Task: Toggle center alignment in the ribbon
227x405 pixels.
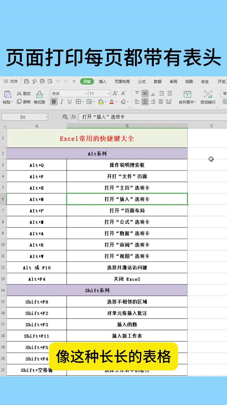Action: tap(145, 102)
